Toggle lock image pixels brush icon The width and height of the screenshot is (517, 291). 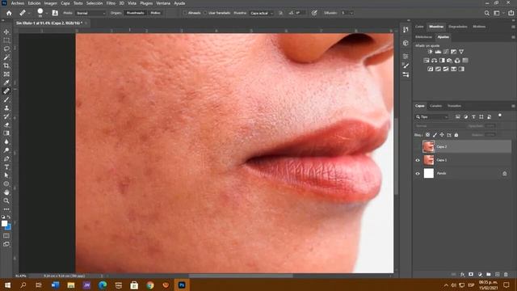tap(435, 135)
